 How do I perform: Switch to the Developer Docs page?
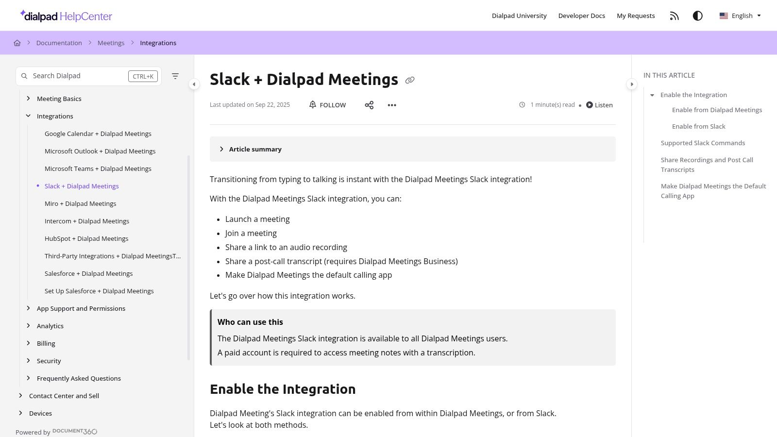pyautogui.click(x=581, y=16)
